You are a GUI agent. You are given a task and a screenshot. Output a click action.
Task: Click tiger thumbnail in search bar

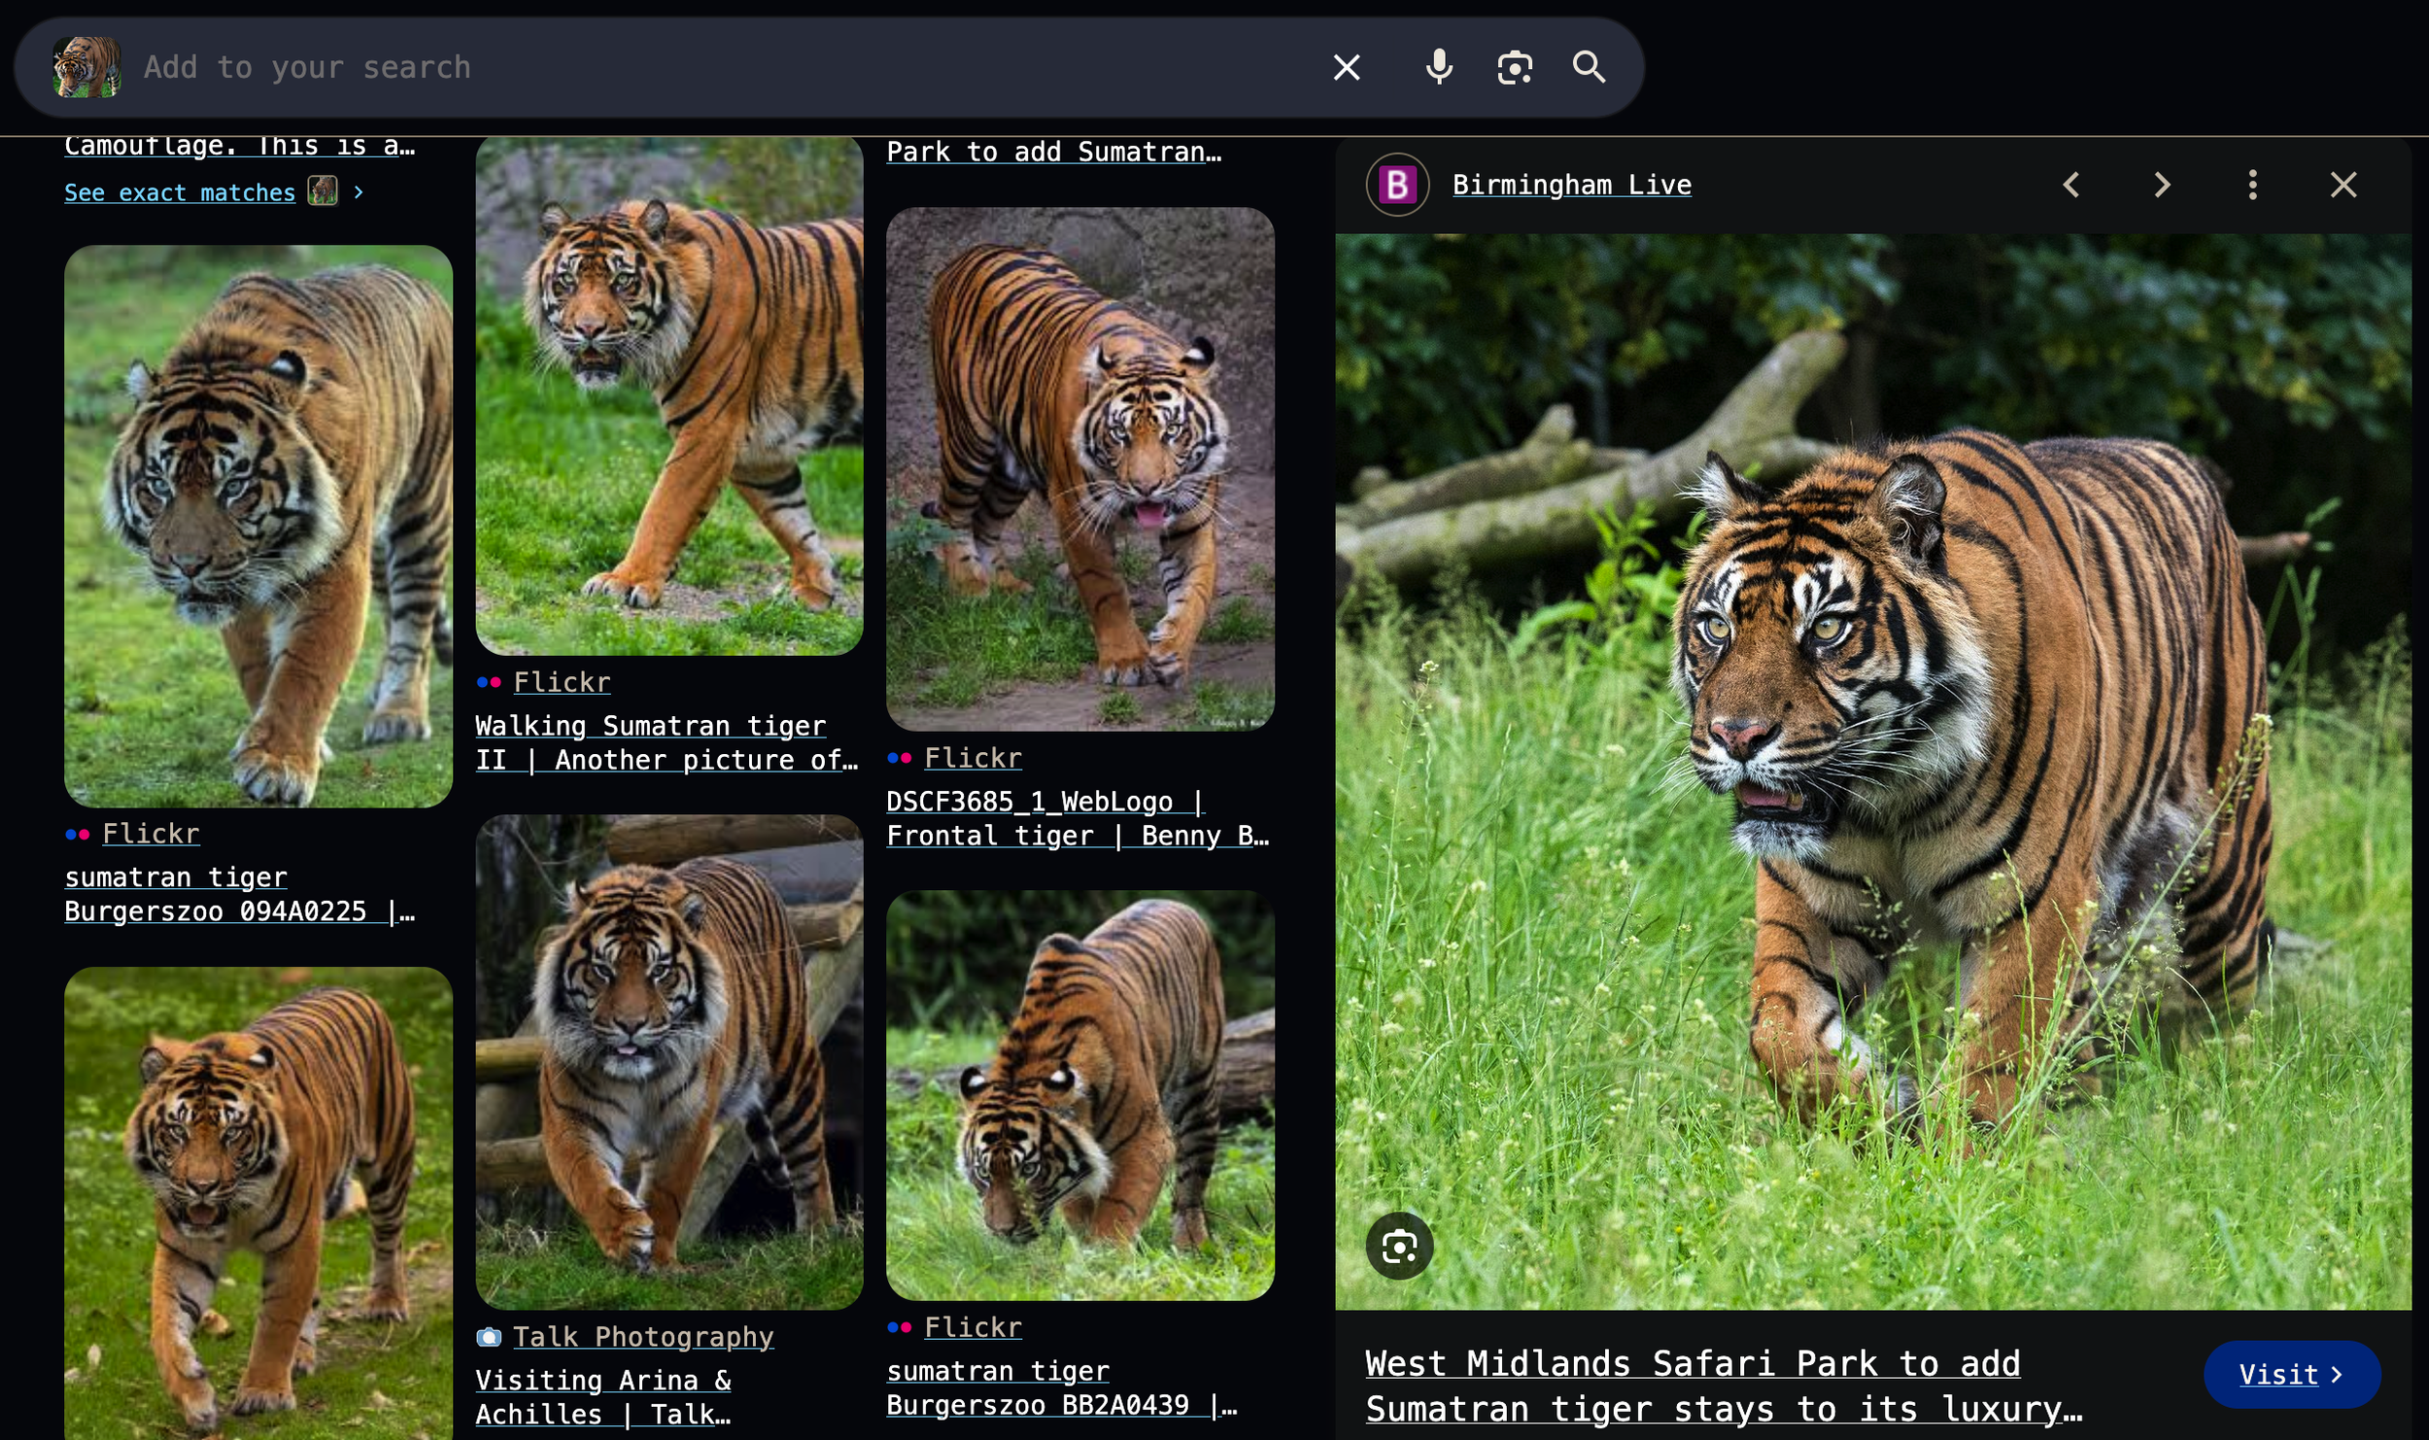coord(86,67)
